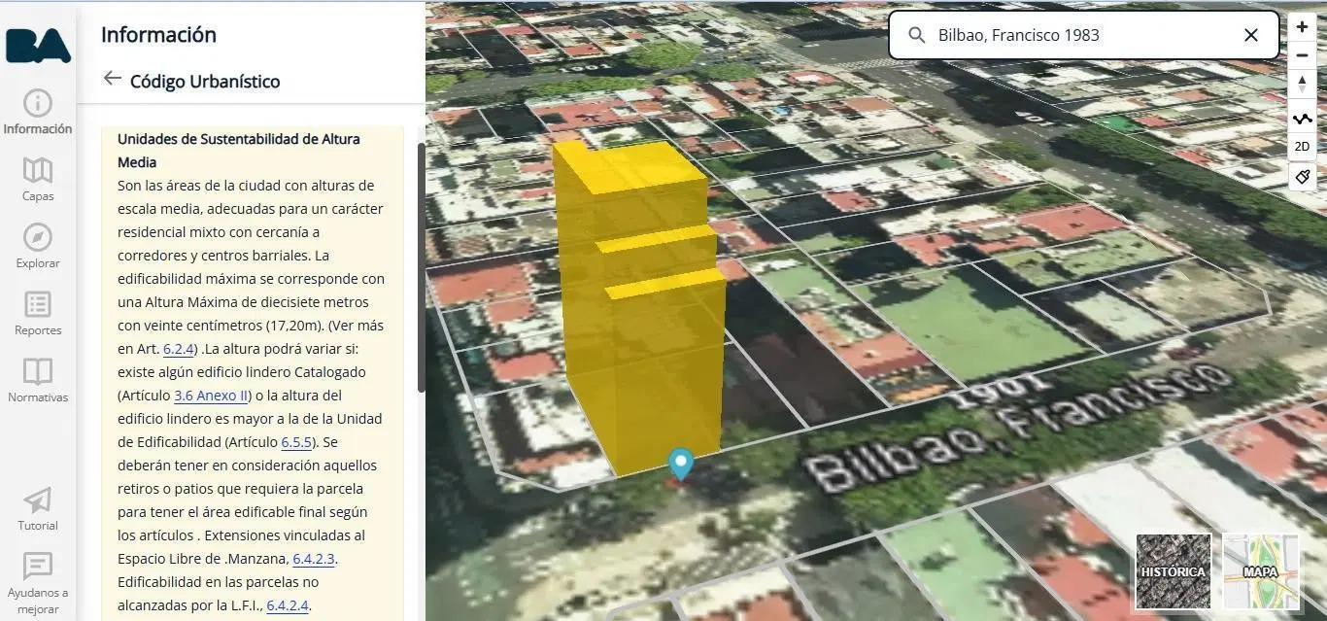
Task: Zoom in the map with the plus button
Action: pyautogui.click(x=1302, y=27)
